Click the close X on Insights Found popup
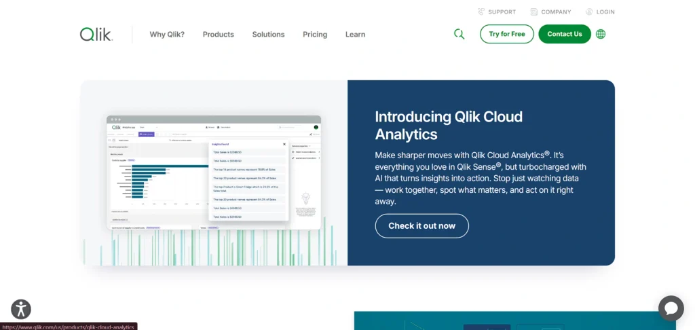Image resolution: width=695 pixels, height=330 pixels. 284,144
